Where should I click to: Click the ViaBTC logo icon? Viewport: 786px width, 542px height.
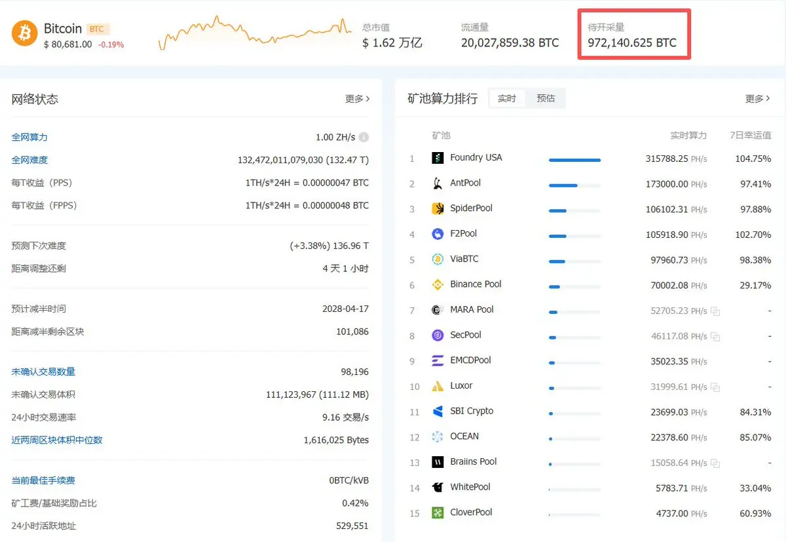[x=438, y=260]
